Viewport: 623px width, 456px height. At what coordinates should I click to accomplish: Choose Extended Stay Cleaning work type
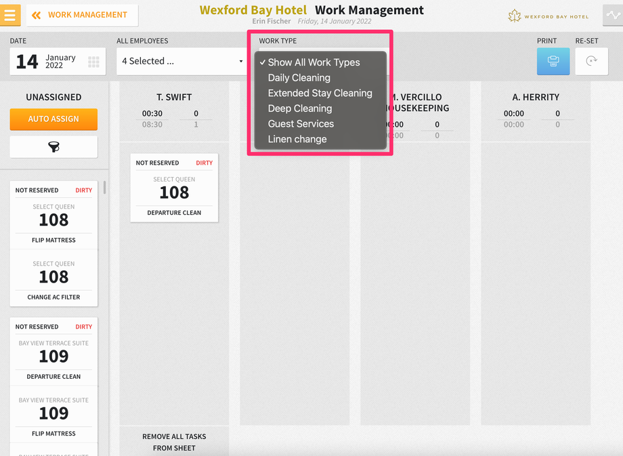320,93
